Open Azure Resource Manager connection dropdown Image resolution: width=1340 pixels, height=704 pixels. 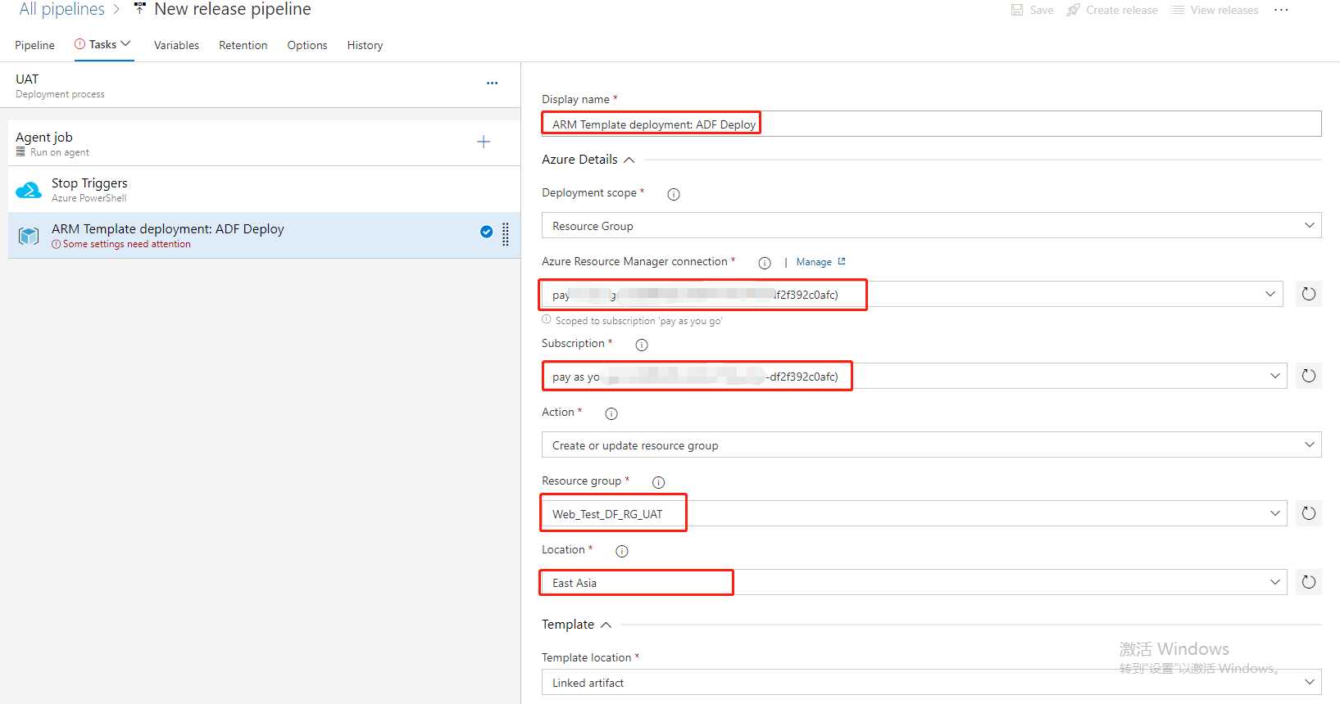tap(914, 295)
